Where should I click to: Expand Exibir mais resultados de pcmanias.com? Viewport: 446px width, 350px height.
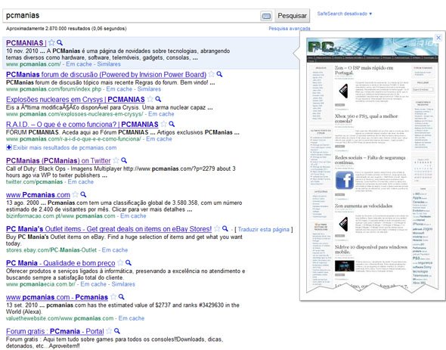(x=61, y=147)
